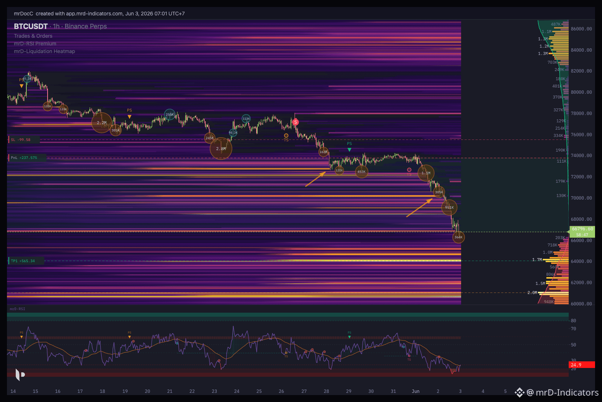This screenshot has width=602, height=402.
Task: Click the 1.7M volume profile label
Action: tap(537, 260)
